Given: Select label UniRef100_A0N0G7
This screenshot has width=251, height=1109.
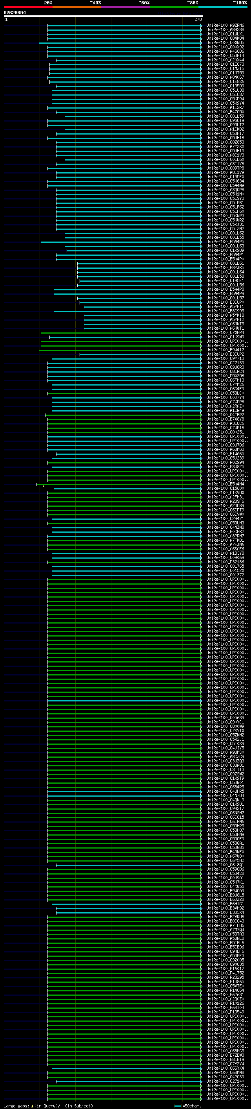Looking at the screenshot, I should [225, 77].
